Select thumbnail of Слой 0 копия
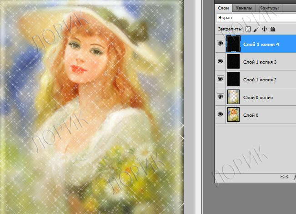This screenshot has height=214, width=296. point(233,97)
